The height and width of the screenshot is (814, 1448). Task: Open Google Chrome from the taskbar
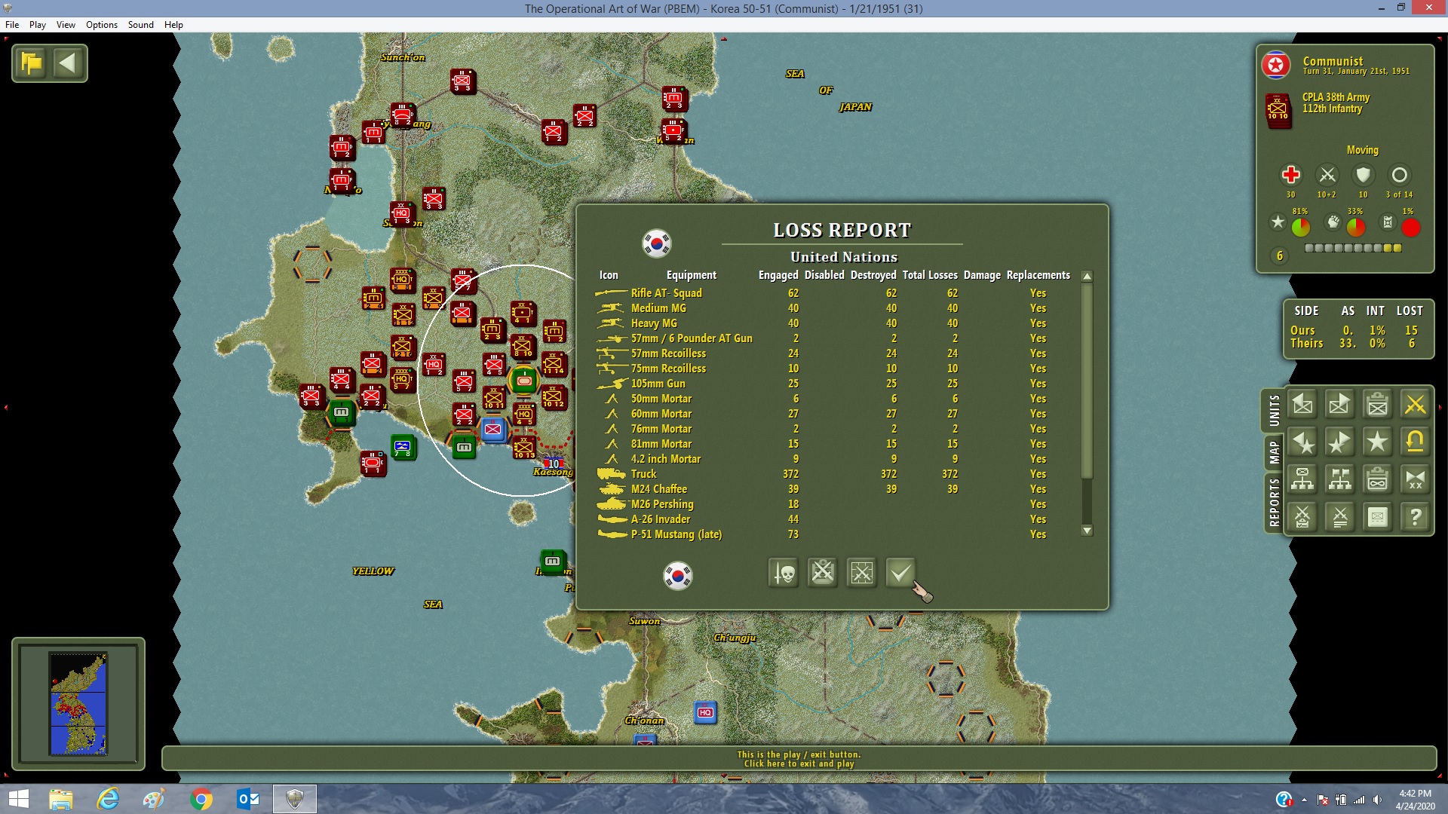(x=201, y=799)
